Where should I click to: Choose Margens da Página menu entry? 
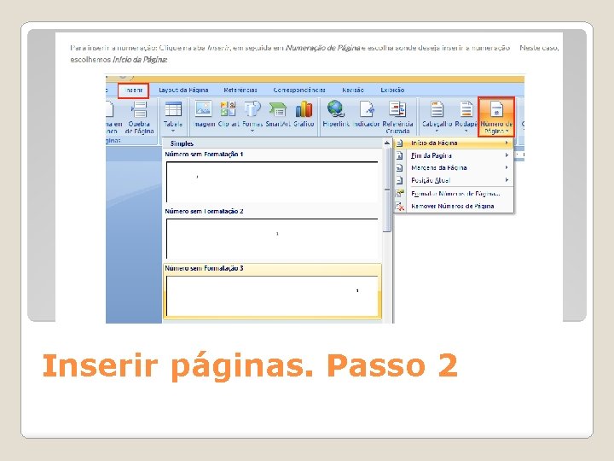click(453, 168)
